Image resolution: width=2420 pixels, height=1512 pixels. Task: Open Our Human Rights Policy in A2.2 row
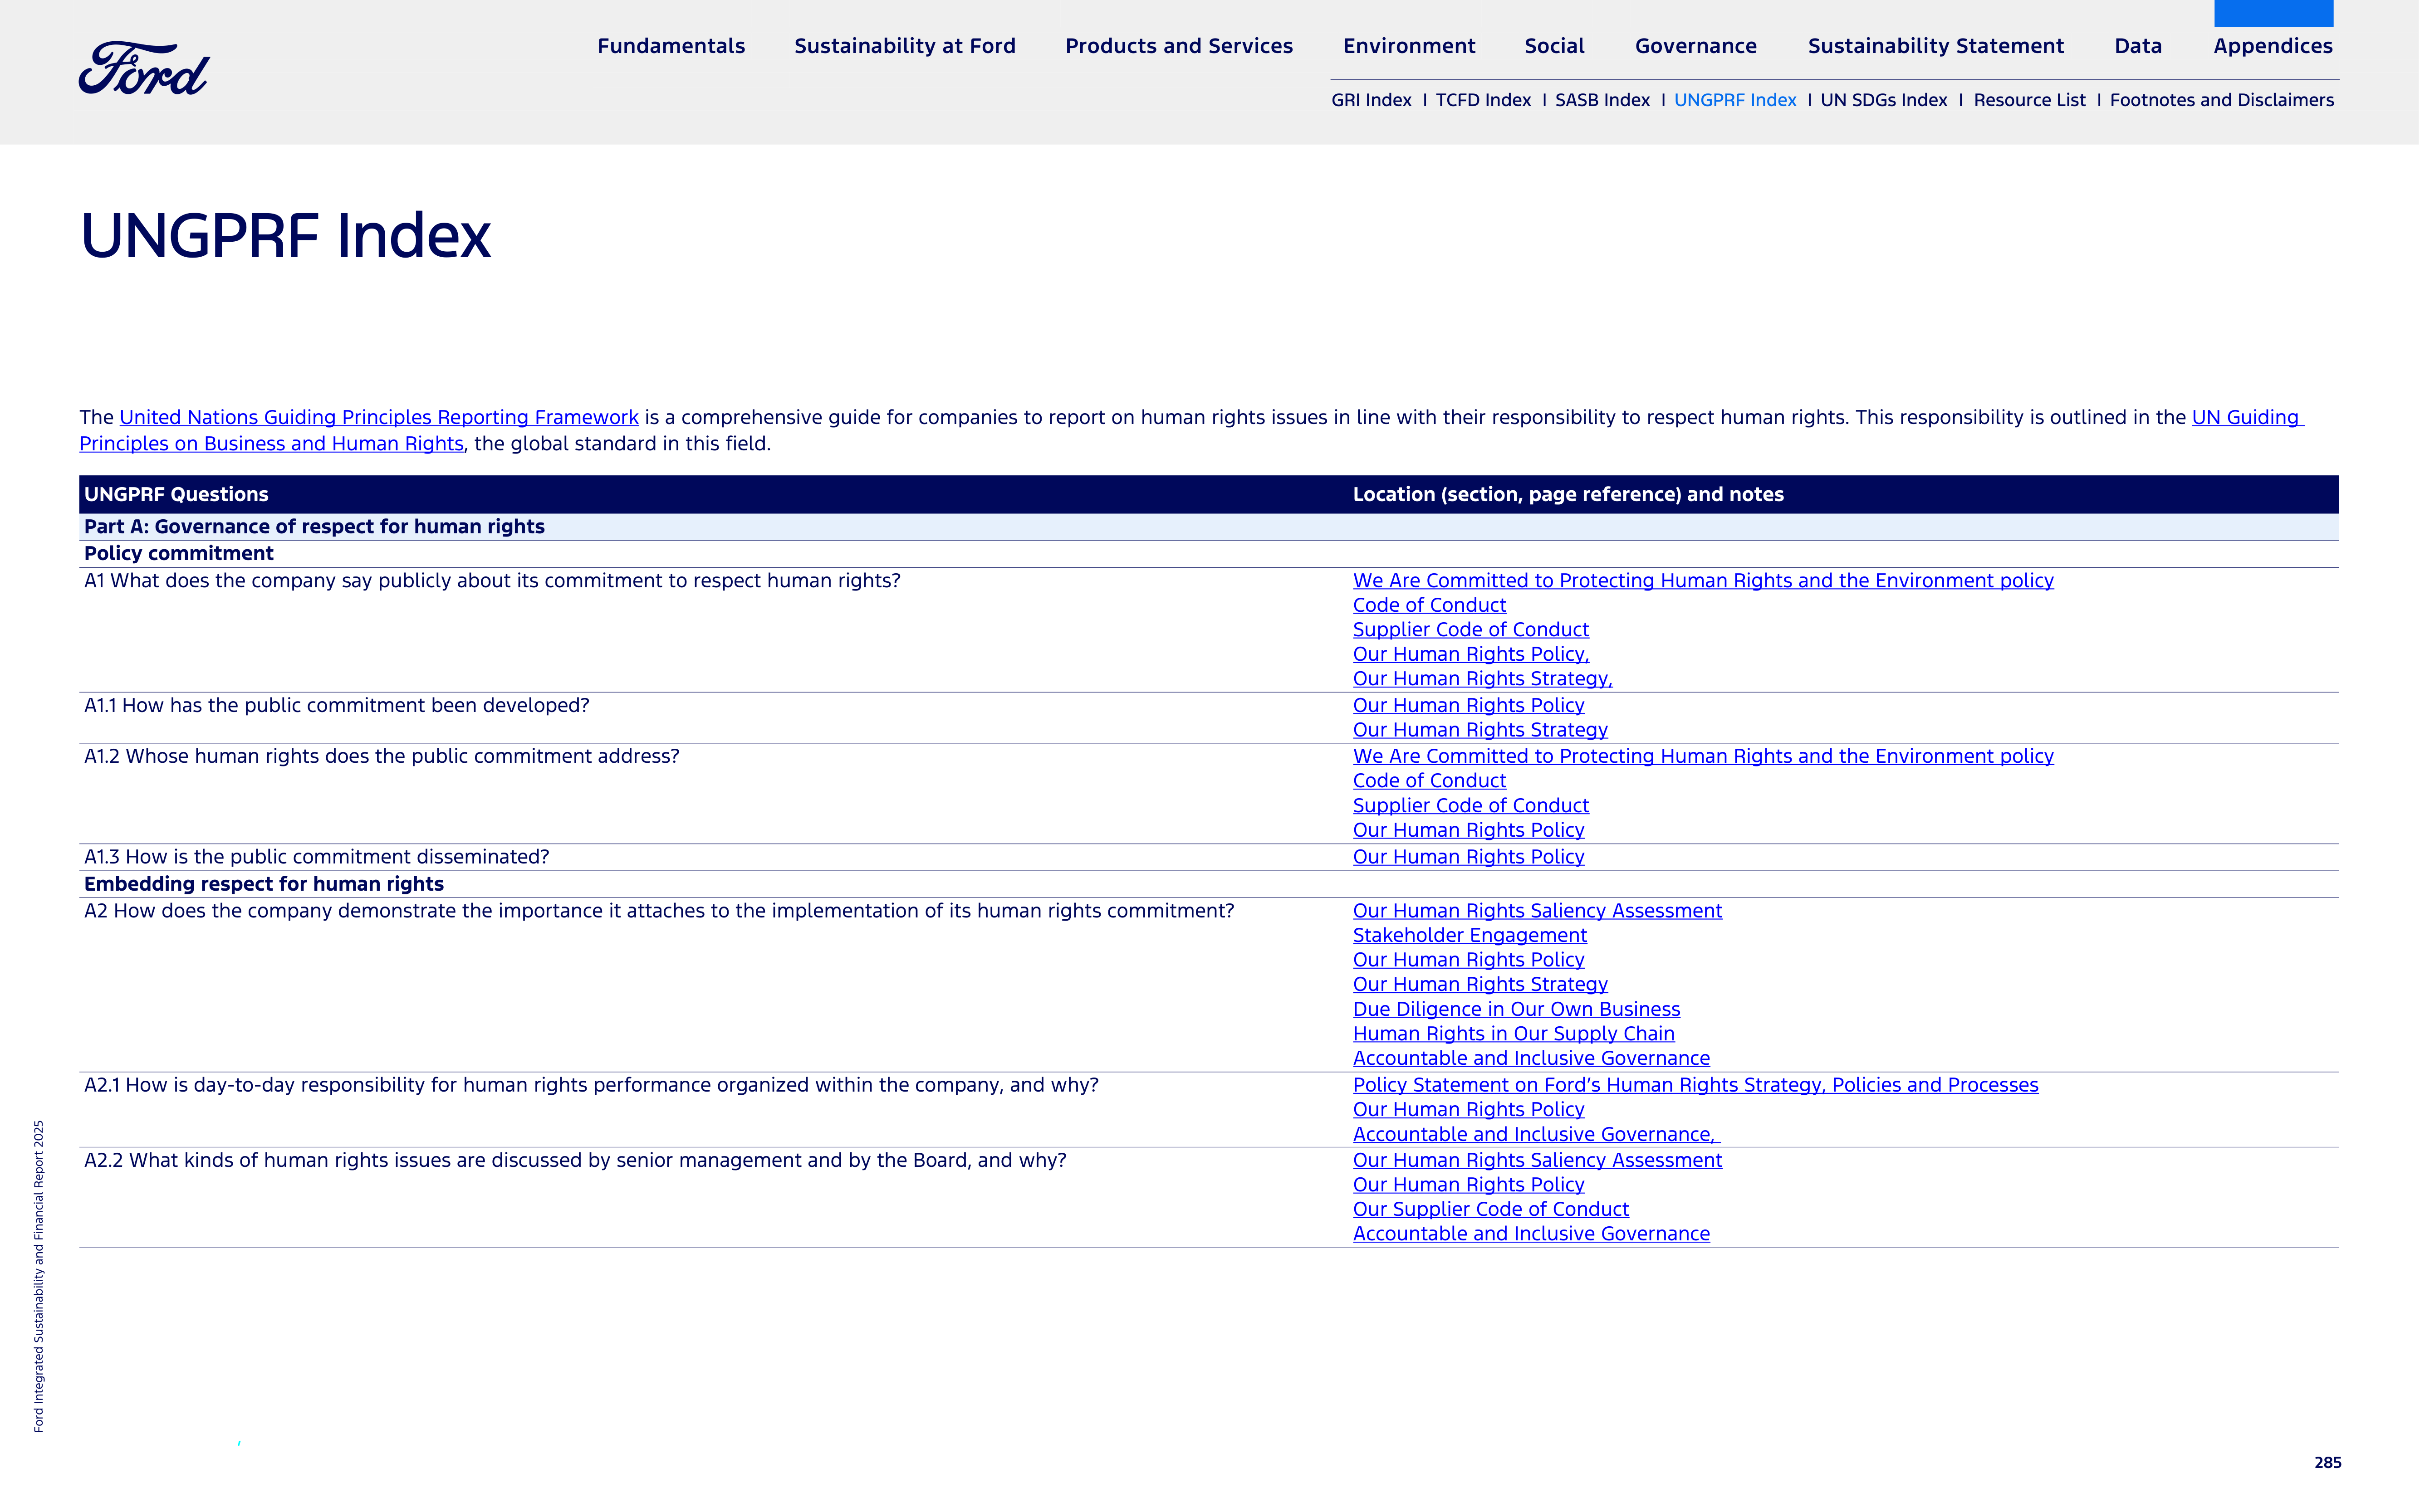pos(1468,1185)
